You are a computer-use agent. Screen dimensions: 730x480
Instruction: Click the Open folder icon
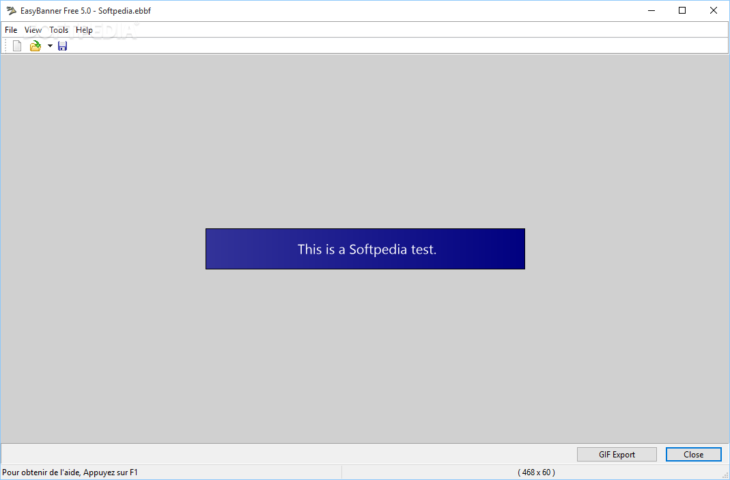(36, 46)
